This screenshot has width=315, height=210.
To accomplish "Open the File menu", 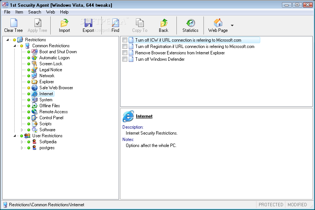I will click(x=7, y=12).
